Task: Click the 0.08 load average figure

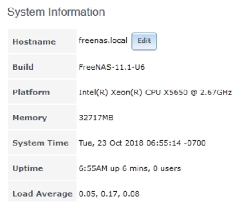Action: 131,194
